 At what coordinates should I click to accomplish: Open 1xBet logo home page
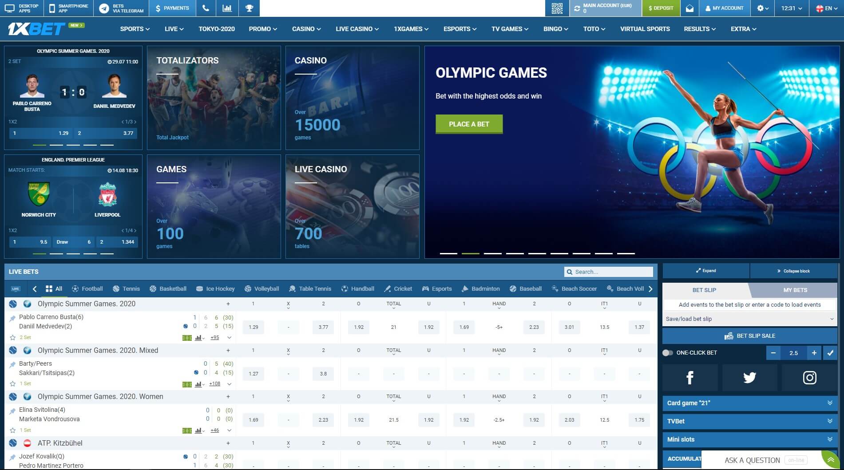pyautogui.click(x=36, y=29)
